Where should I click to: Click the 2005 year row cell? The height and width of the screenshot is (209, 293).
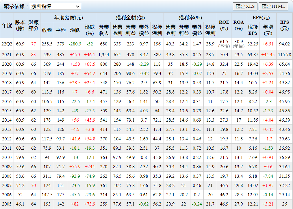coord(7,204)
